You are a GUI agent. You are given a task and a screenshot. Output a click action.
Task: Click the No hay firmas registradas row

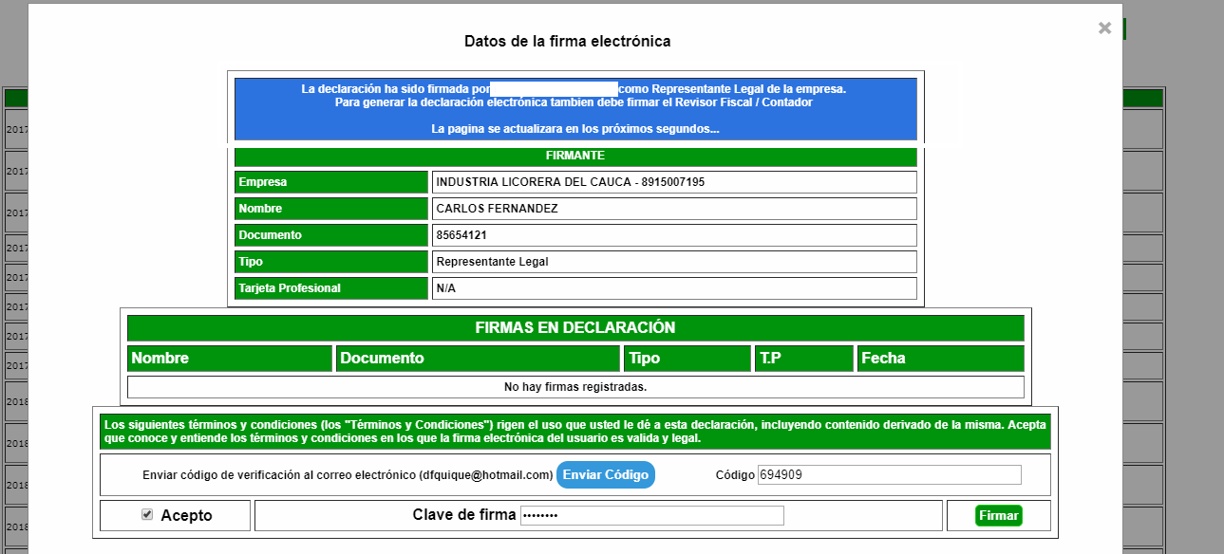(575, 386)
